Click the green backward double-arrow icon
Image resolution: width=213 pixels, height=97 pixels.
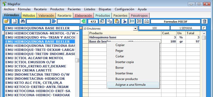coord(83,21)
